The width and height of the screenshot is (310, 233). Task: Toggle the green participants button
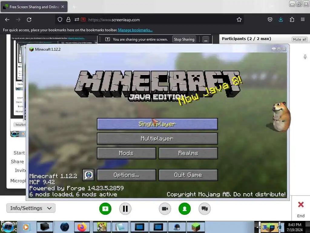(x=185, y=209)
